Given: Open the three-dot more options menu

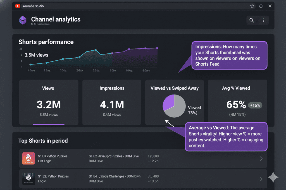Looking at the screenshot, I should tap(264, 20).
